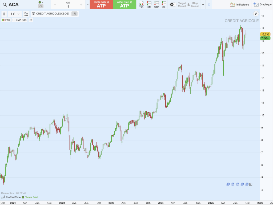Click the chart style icon beside 1 S
Image resolution: width=273 pixels, height=205 pixels.
[x=26, y=14]
